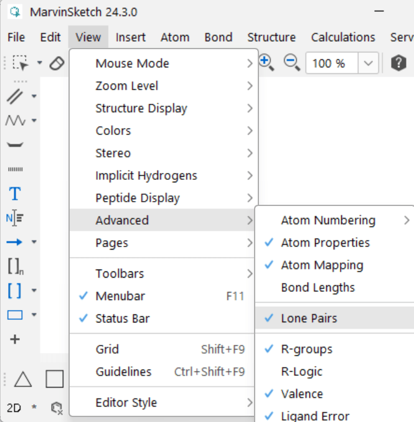Open the Help hexagon icon
Viewport: 414px width, 422px height.
tap(398, 63)
